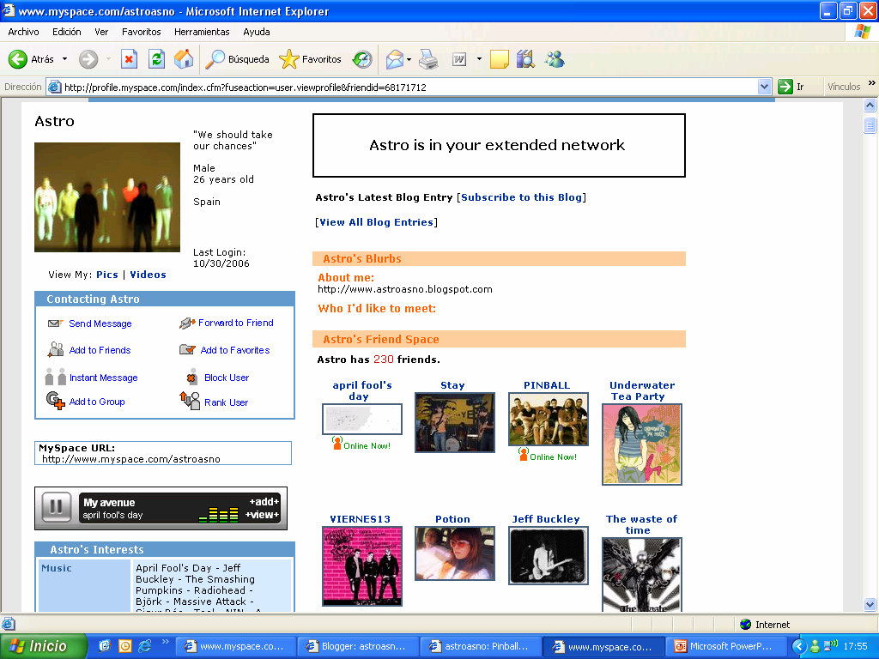Switch to Microsoft PowerPoint taskbar window
Image resolution: width=879 pixels, height=659 pixels.
click(726, 647)
